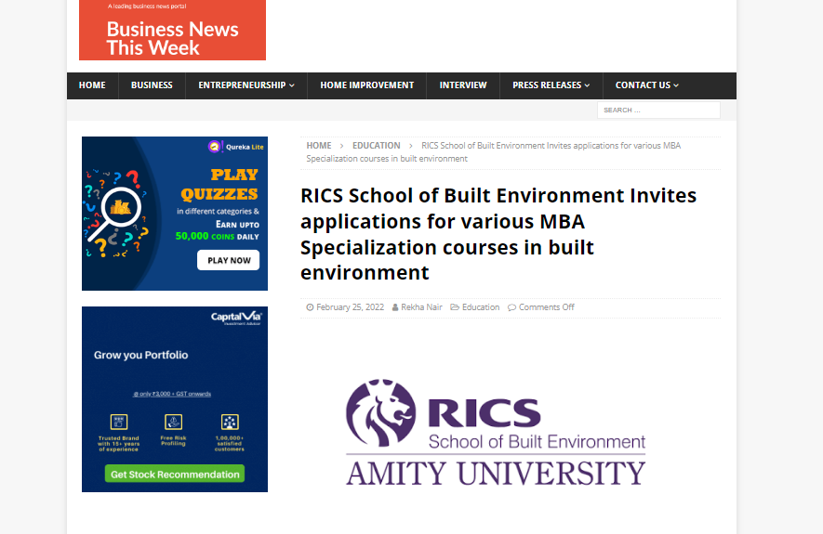Expand the PRESS RELEASES dropdown arrow
Image resolution: width=823 pixels, height=534 pixels.
(588, 85)
